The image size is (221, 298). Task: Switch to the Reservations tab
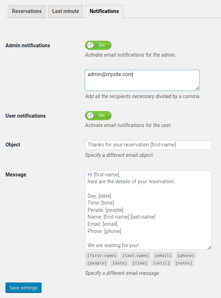(27, 11)
